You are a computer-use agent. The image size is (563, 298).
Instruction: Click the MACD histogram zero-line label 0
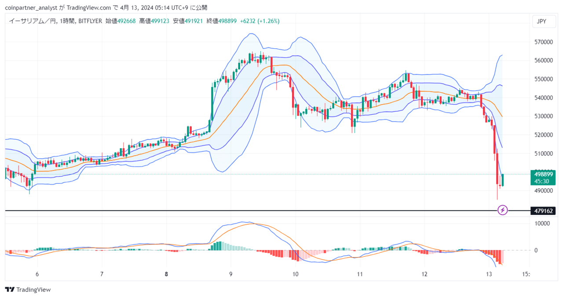point(536,250)
